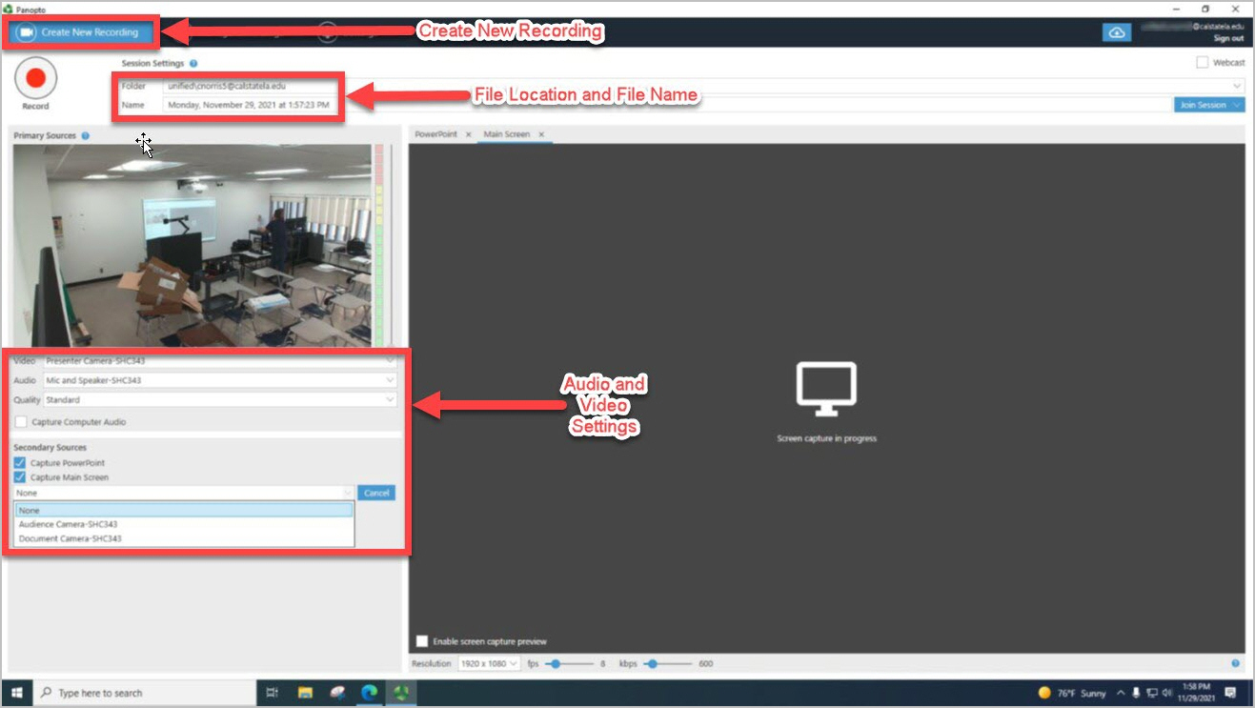Open the cloud upload manager icon
This screenshot has width=1255, height=708.
(x=1116, y=30)
